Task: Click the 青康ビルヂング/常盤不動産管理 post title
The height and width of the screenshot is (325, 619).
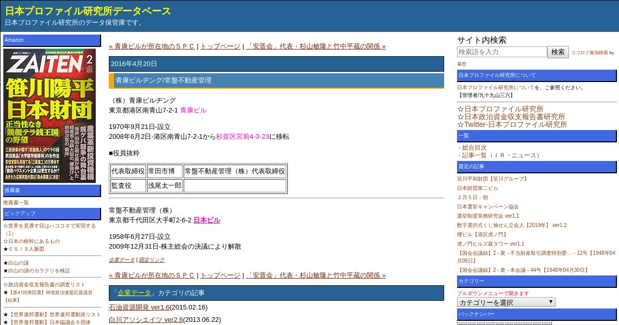Action: 276,80
